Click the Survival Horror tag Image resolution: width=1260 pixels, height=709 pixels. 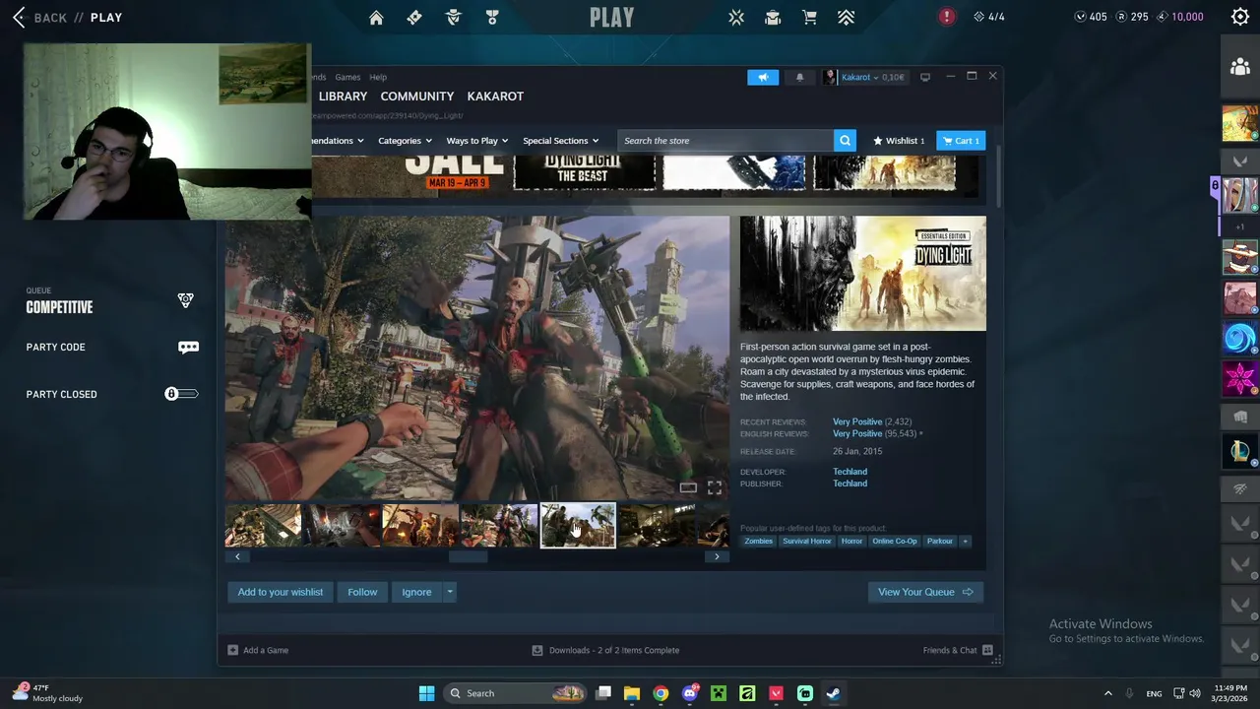806,541
